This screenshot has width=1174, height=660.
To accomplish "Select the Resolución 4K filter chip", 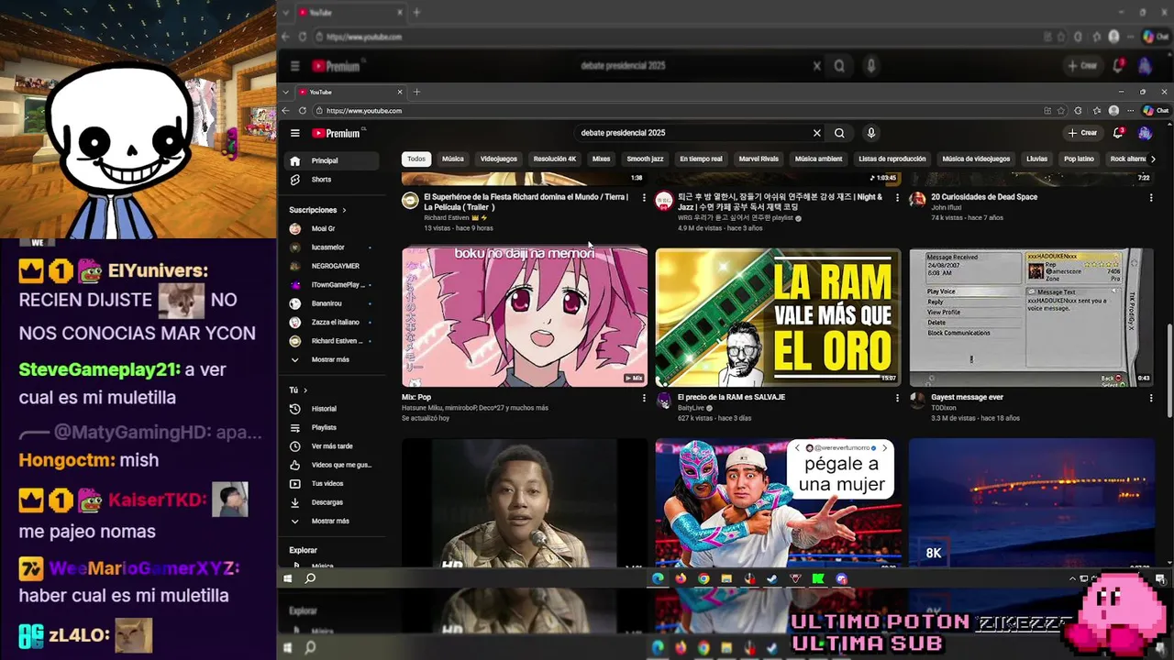I will pos(555,159).
